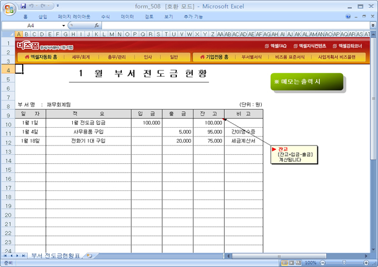Viewport: 378px width, 267px height.
Task: Switch to Page Layout view in status bar
Action: pyautogui.click(x=291, y=263)
